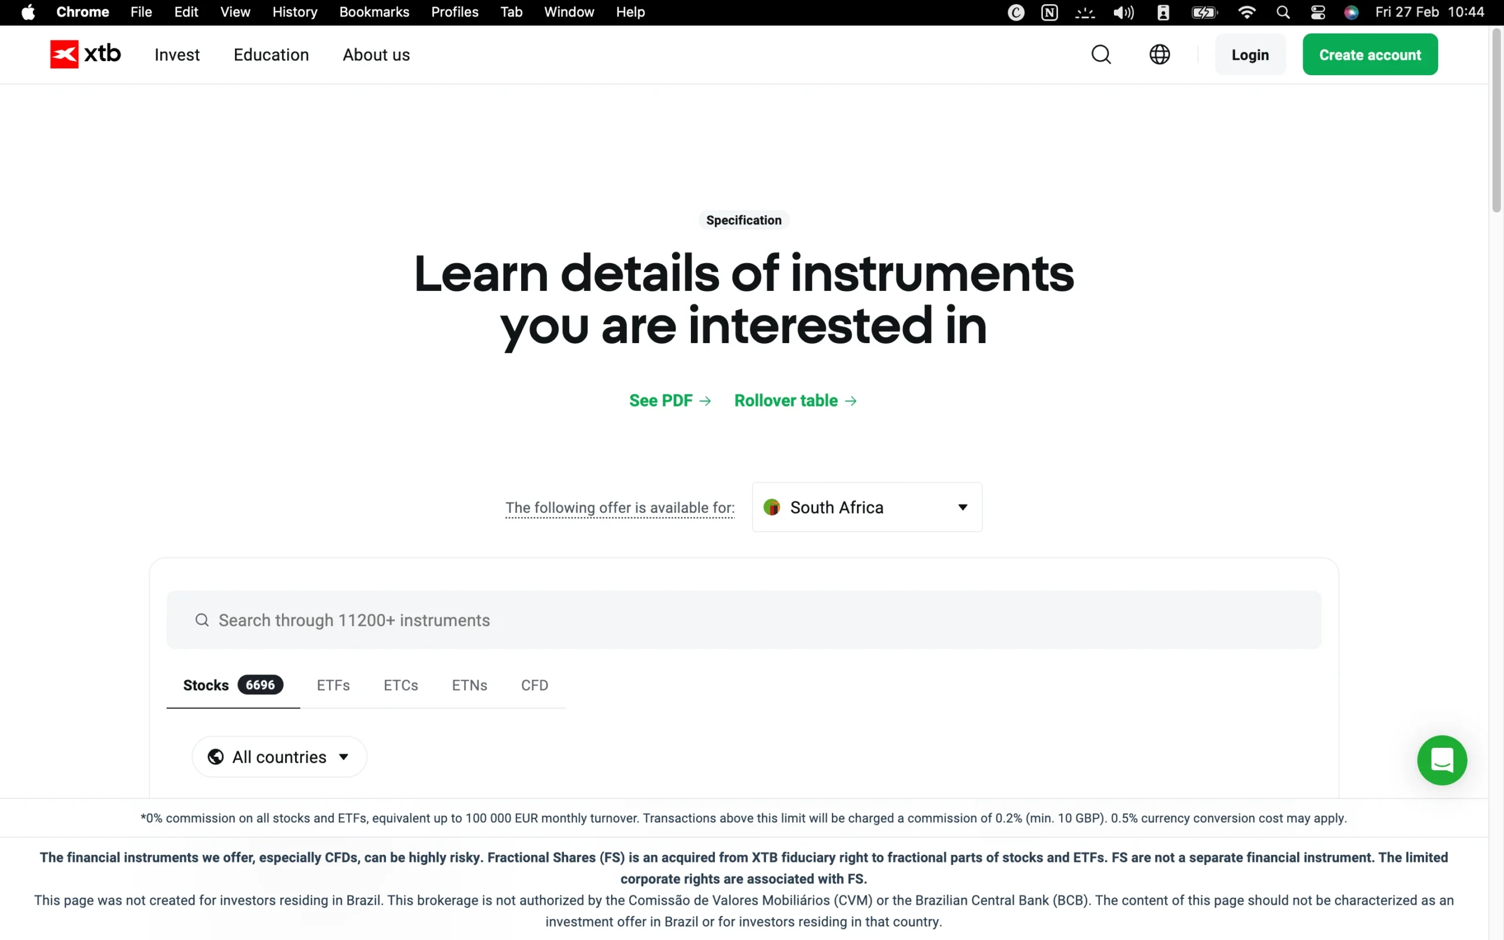The height and width of the screenshot is (940, 1504).
Task: Click the See PDF arrow icon
Action: (706, 401)
